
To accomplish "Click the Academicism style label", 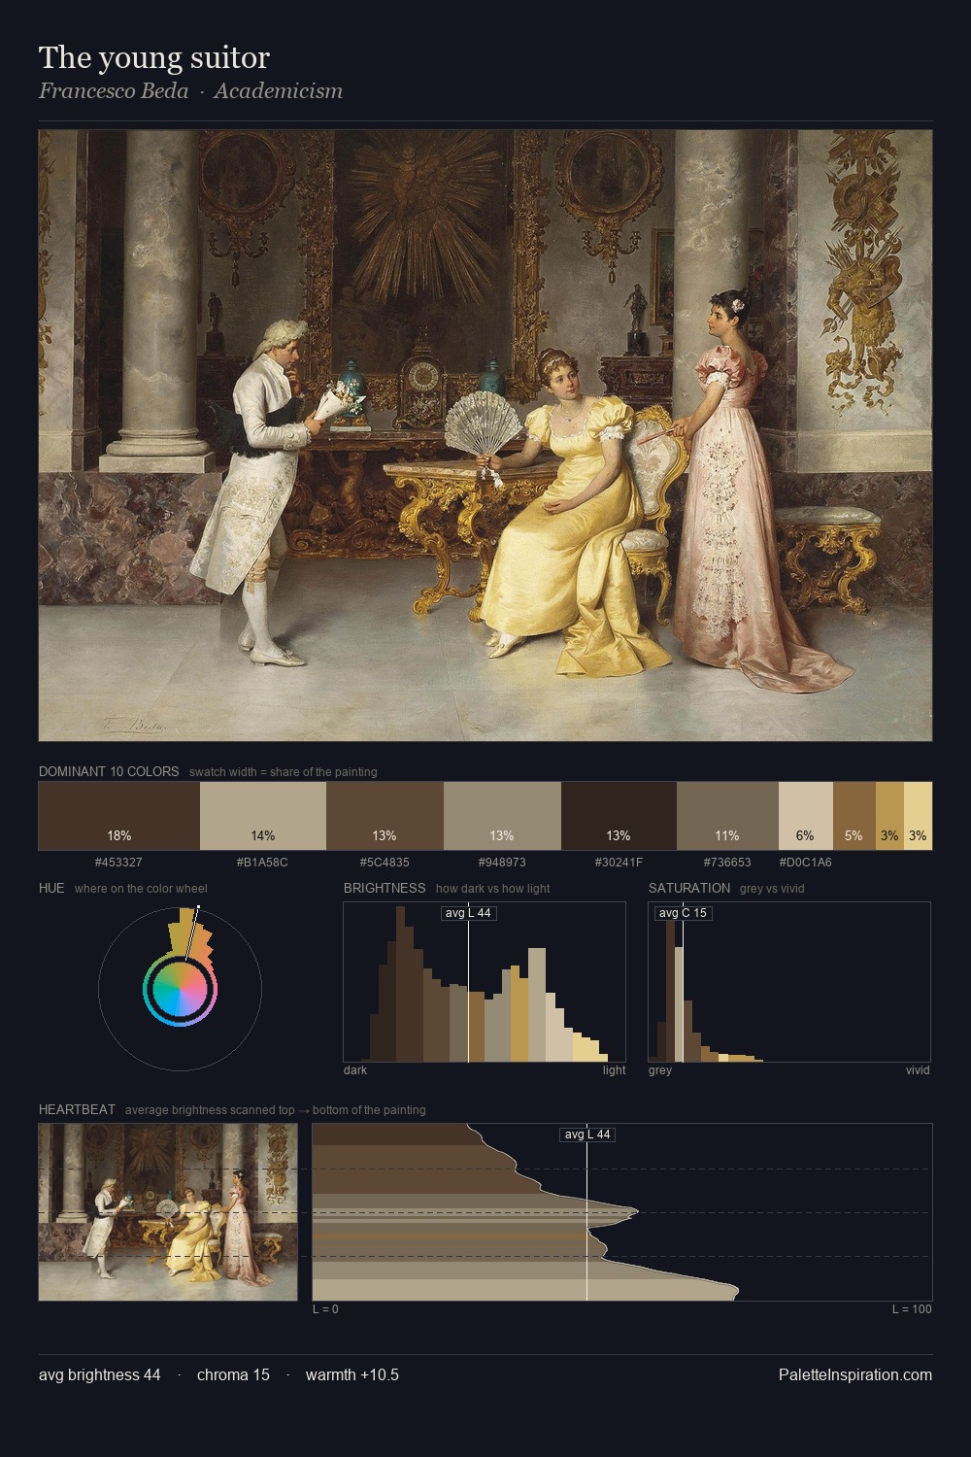I will coord(278,91).
